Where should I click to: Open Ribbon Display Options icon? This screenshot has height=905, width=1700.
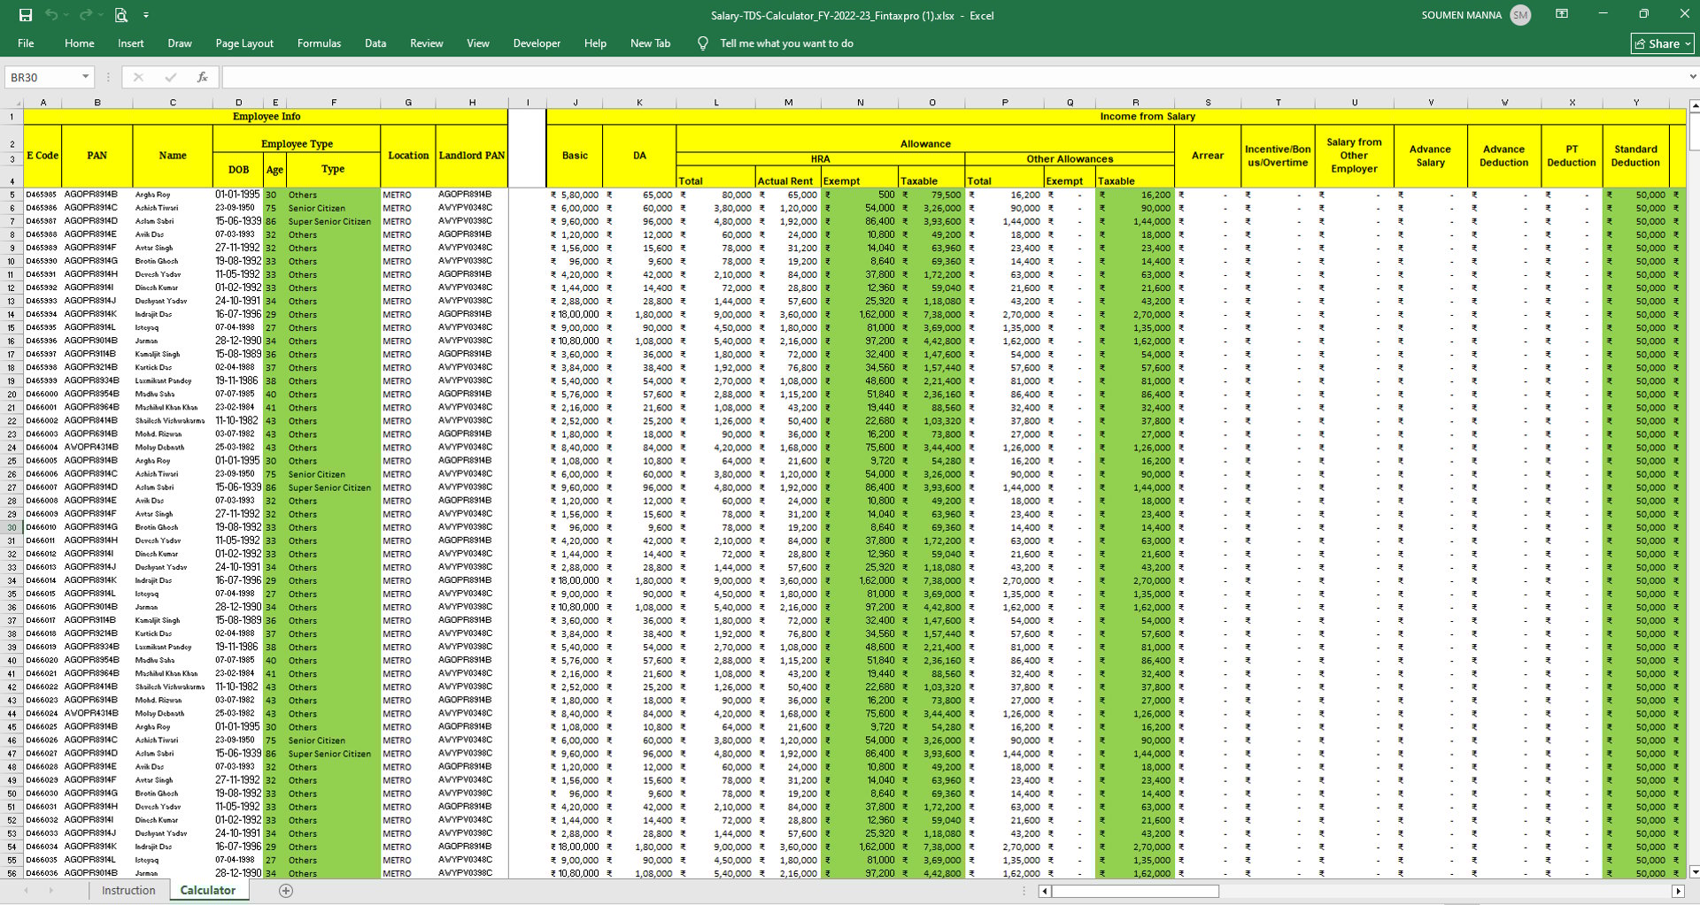pyautogui.click(x=1562, y=14)
